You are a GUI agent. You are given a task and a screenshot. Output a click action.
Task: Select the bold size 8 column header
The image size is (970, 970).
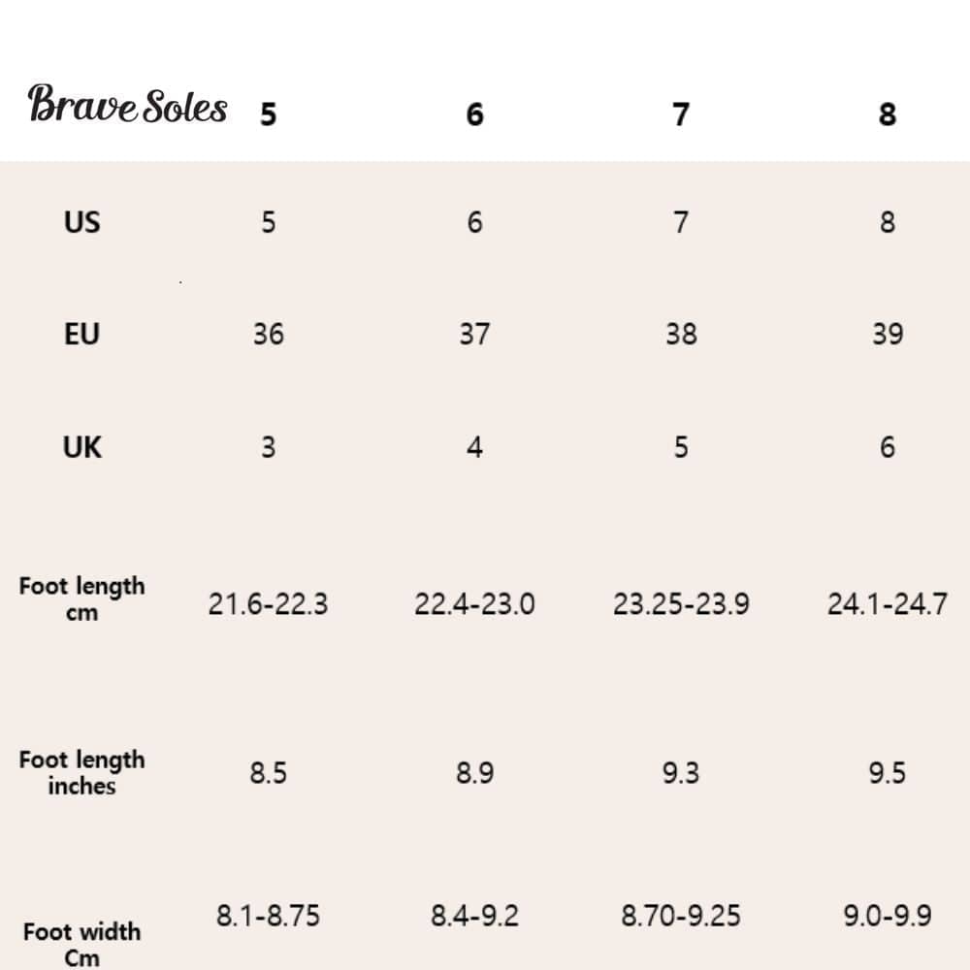coord(888,114)
